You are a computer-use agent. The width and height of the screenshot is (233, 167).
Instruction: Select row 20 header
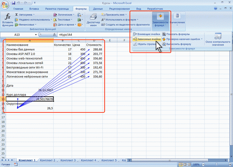point(3,131)
